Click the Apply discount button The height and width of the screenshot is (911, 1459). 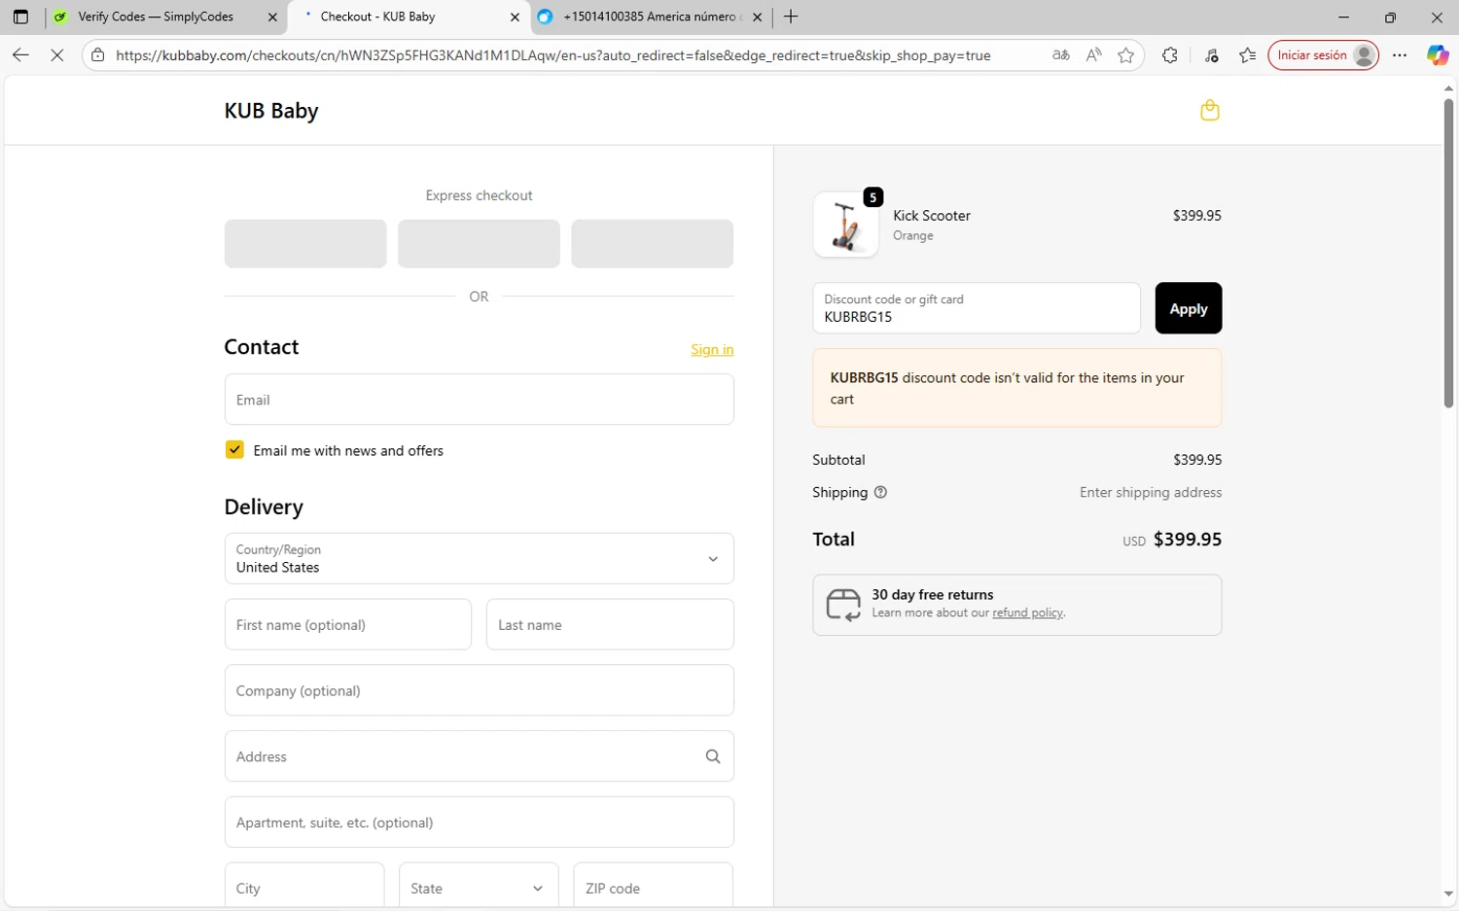coord(1188,308)
